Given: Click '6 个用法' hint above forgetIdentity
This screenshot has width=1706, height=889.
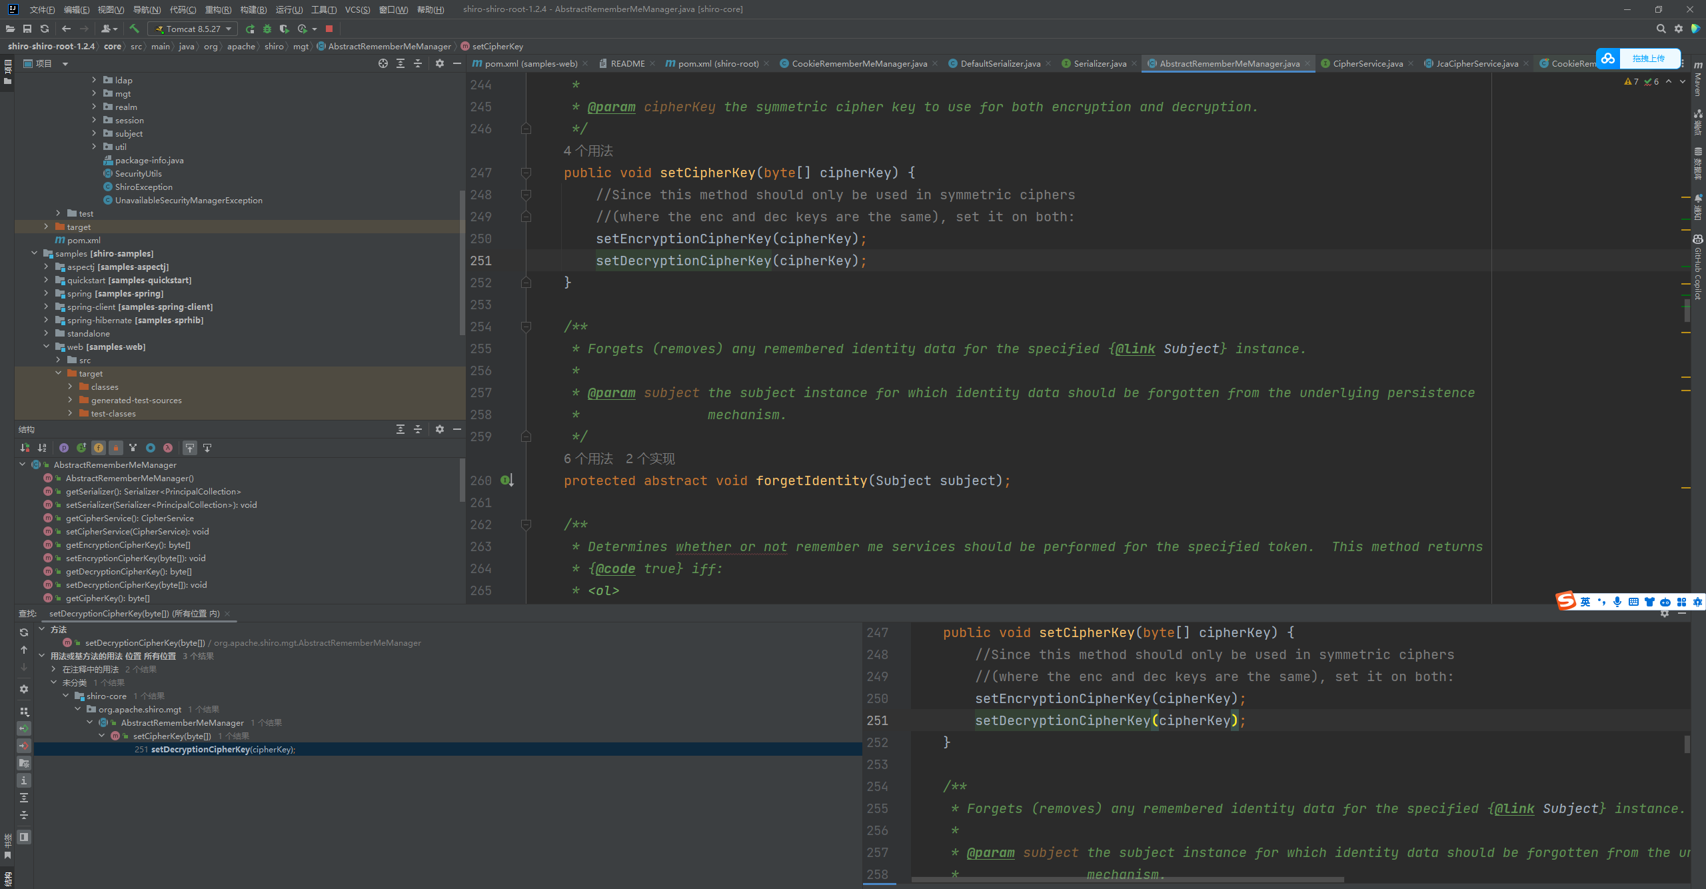Looking at the screenshot, I should coord(588,458).
